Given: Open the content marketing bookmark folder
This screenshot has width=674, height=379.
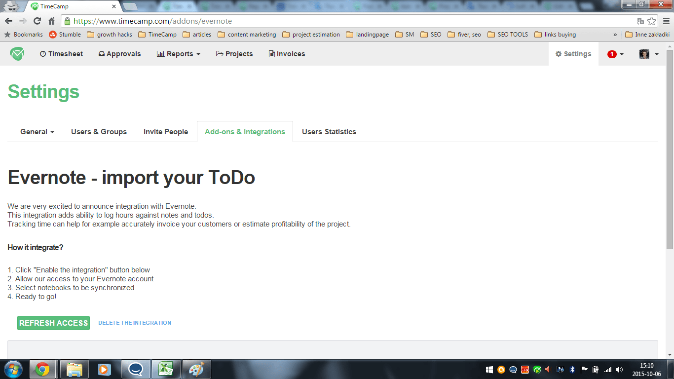Looking at the screenshot, I should [x=247, y=35].
